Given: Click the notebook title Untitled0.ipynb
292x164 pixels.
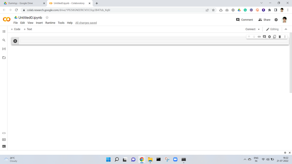Looking at the screenshot, I should (x=30, y=17).
